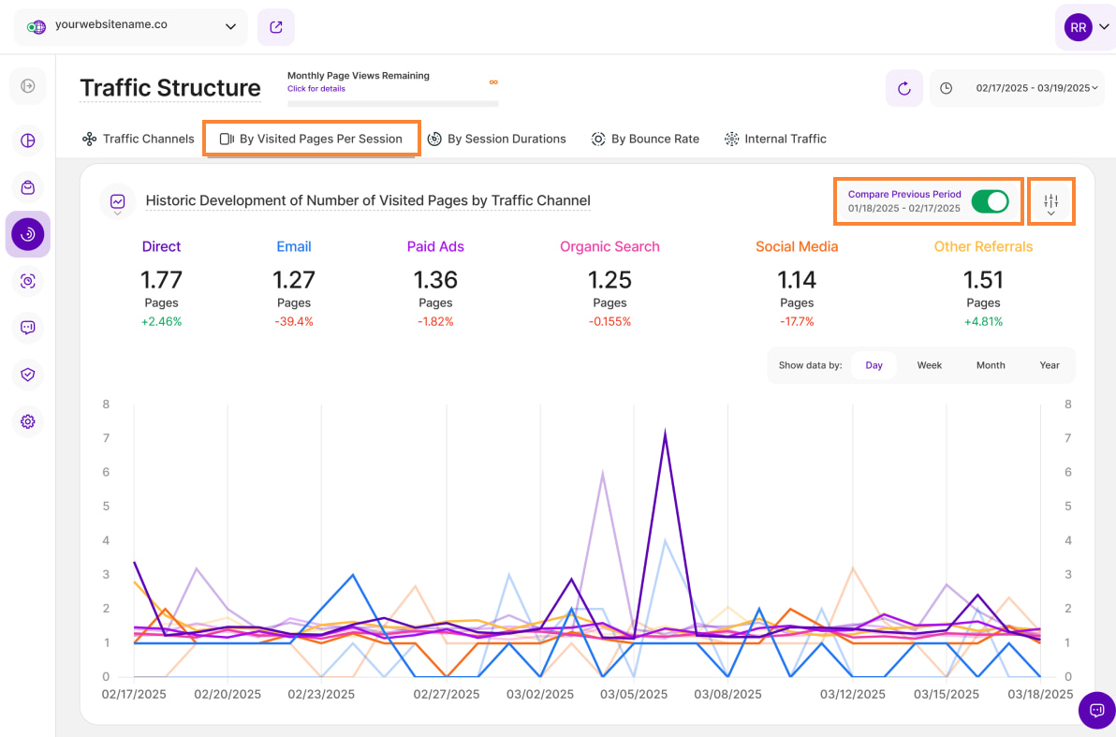Open the chat support bubble icon
The height and width of the screenshot is (737, 1116).
point(1096,710)
